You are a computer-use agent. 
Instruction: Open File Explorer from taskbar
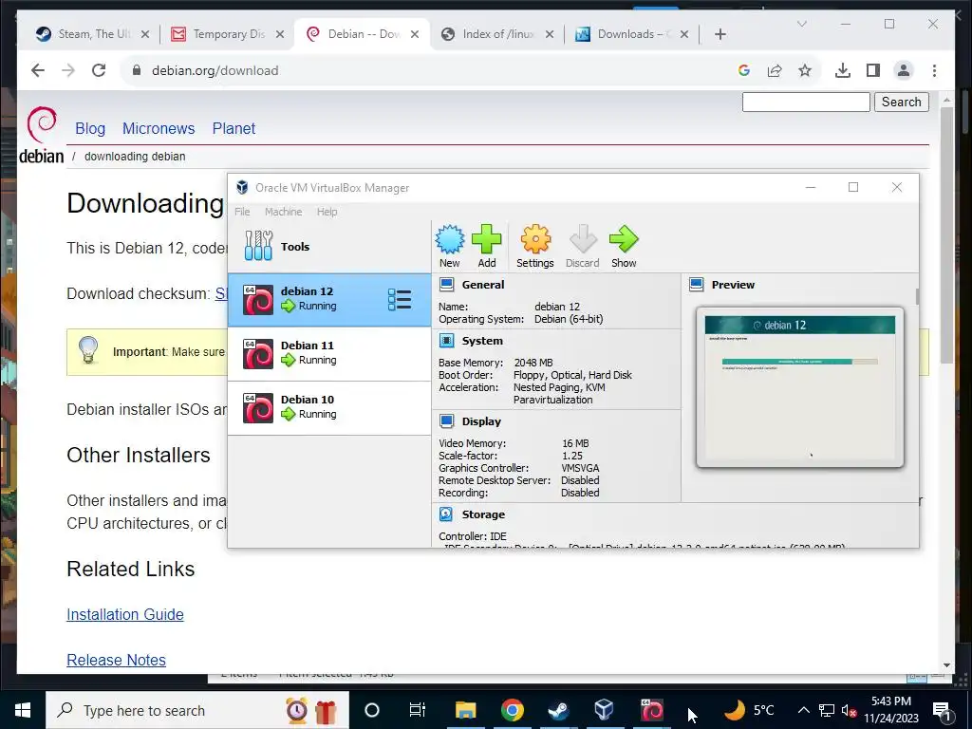click(465, 710)
